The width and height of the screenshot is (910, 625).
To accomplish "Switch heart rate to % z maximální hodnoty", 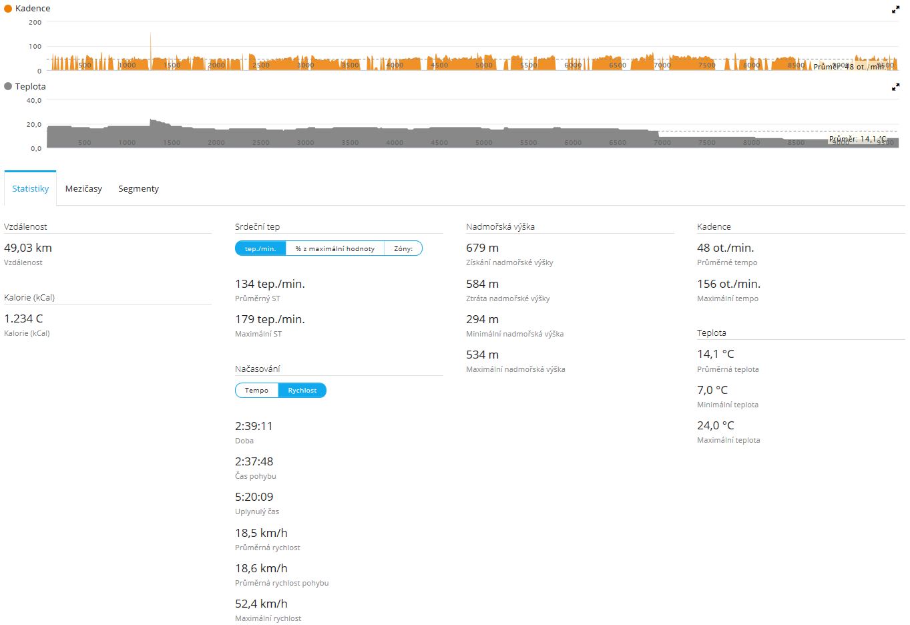I will click(334, 248).
